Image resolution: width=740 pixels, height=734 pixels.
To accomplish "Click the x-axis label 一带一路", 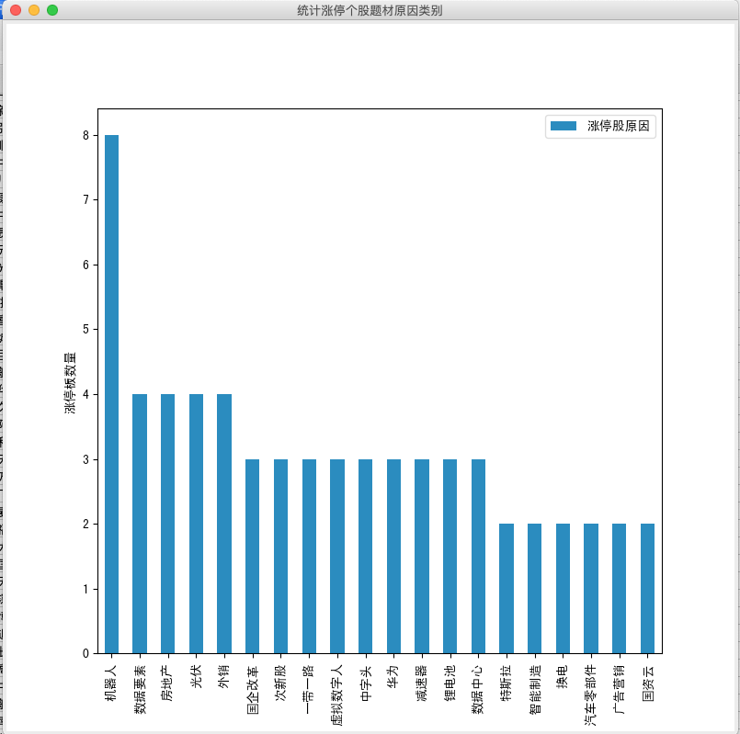I will 309,689.
